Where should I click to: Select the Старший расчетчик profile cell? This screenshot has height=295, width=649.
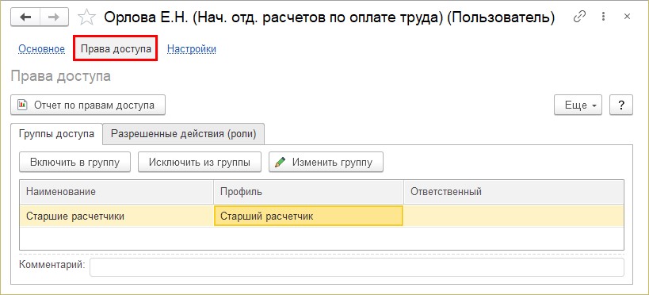(308, 216)
